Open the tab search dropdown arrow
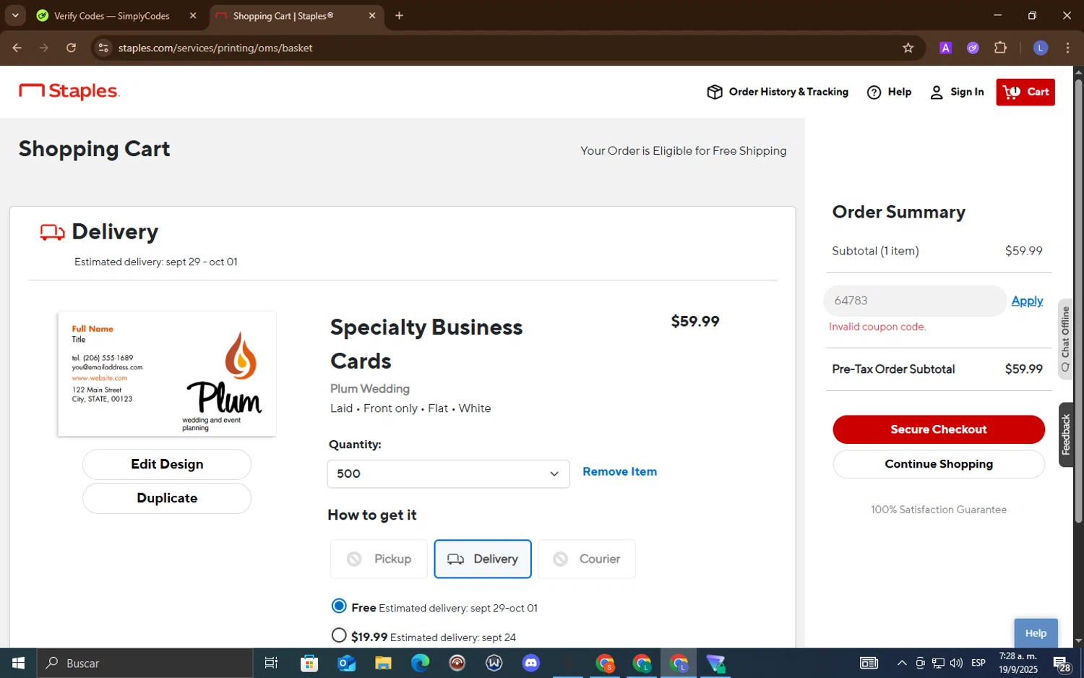1084x678 pixels. pyautogui.click(x=15, y=15)
